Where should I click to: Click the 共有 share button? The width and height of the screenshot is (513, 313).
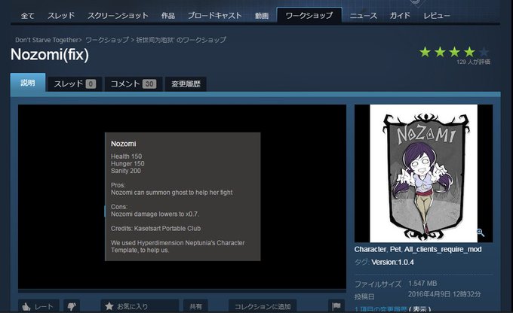point(195,306)
